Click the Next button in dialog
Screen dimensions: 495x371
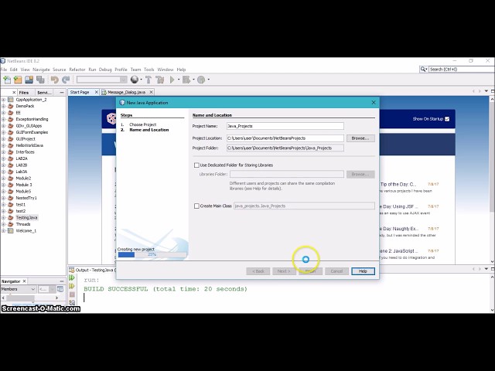(284, 271)
